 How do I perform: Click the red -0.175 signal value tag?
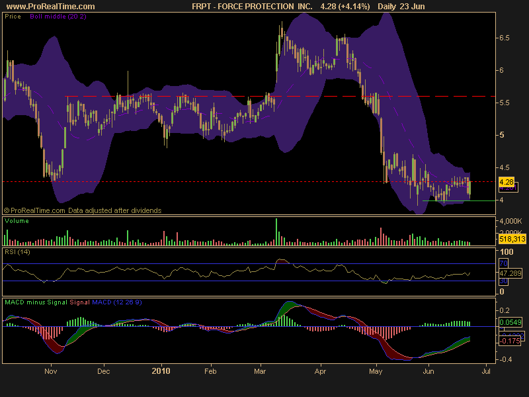[x=509, y=341]
